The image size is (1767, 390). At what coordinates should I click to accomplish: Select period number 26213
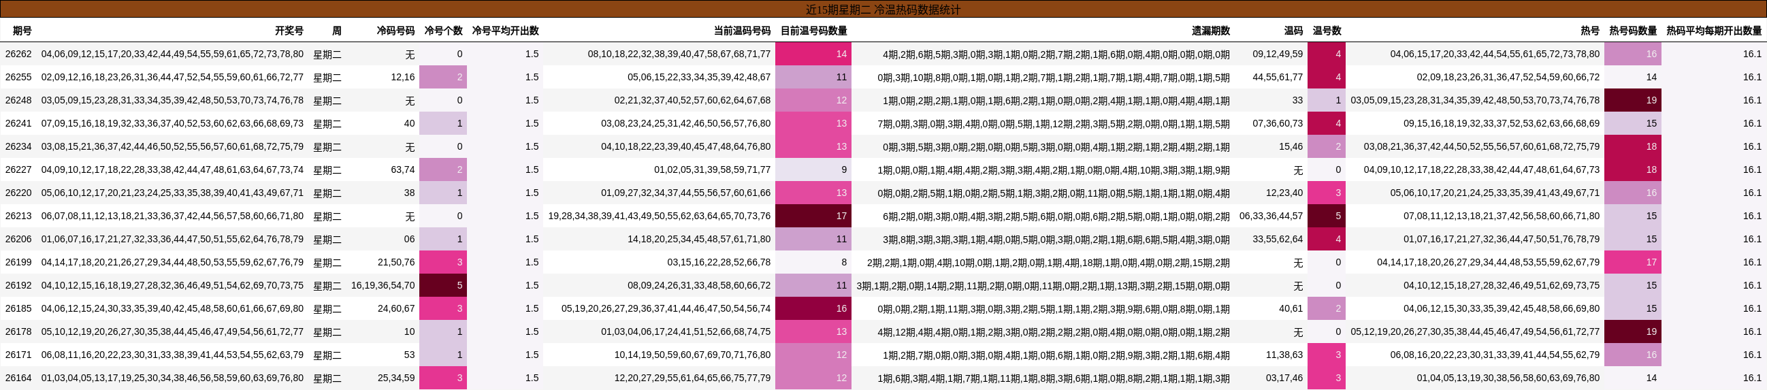click(18, 216)
